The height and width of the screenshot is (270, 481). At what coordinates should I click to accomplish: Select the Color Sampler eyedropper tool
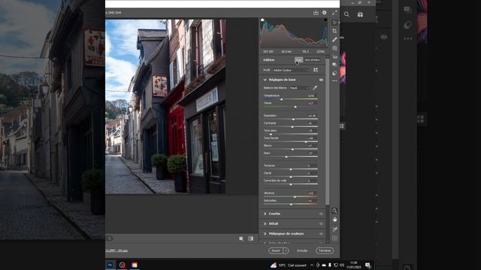click(x=334, y=229)
